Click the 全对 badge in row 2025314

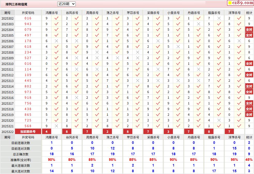249,86
